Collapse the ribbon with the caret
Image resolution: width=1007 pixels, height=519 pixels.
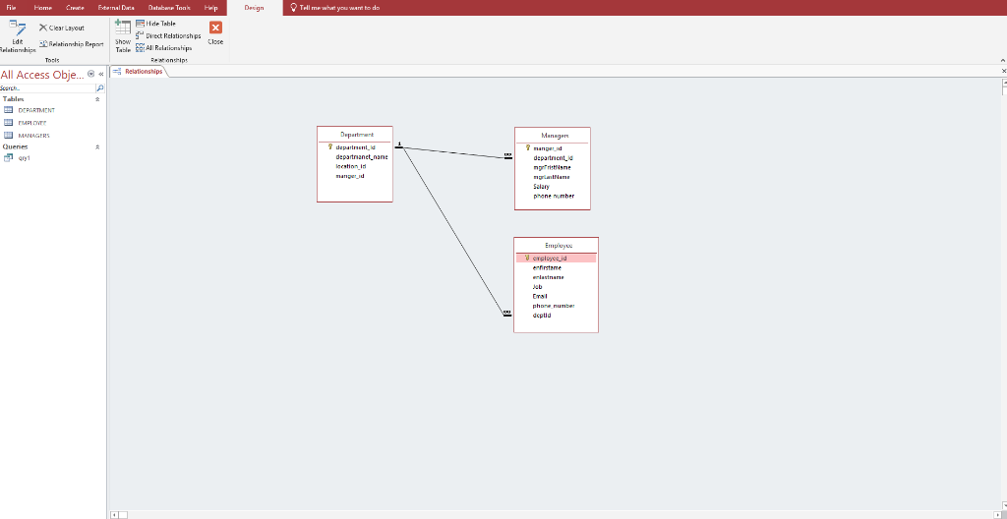(x=1002, y=60)
